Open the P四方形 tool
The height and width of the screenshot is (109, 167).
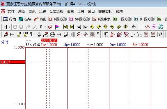point(58,19)
